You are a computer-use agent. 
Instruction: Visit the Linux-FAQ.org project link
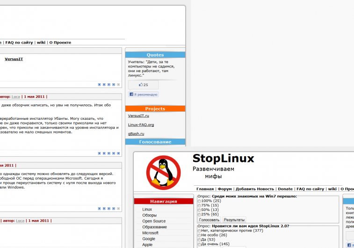coord(141,124)
